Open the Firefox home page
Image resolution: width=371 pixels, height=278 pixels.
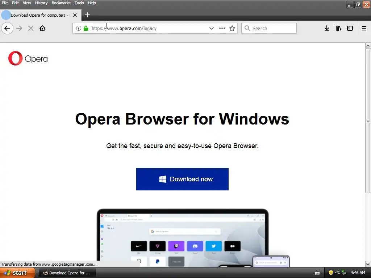(42, 28)
